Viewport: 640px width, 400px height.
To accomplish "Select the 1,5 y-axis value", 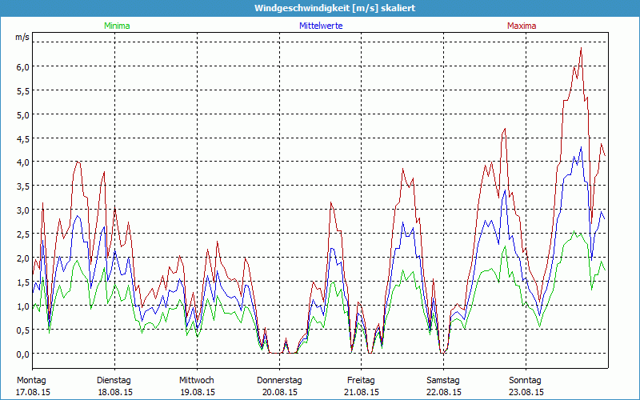I will (x=22, y=282).
